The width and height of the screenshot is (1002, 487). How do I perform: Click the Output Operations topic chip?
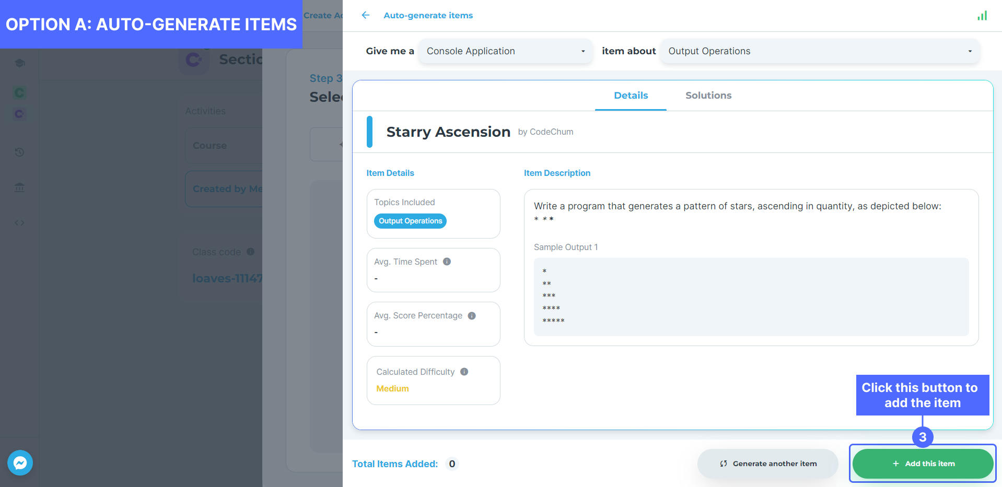410,221
